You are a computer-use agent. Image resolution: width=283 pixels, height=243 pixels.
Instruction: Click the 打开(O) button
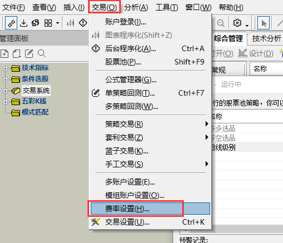coord(222,53)
